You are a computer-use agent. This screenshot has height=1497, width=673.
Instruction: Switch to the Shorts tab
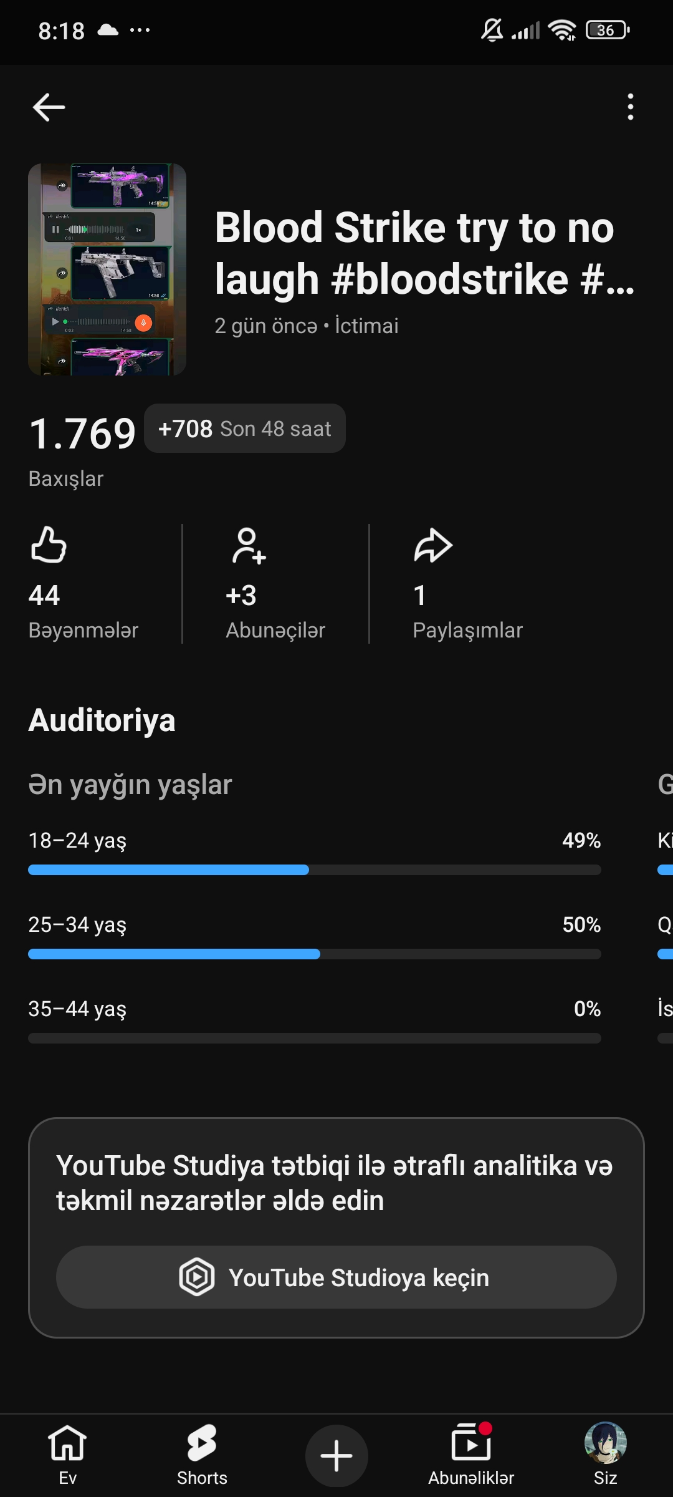coord(202,1455)
